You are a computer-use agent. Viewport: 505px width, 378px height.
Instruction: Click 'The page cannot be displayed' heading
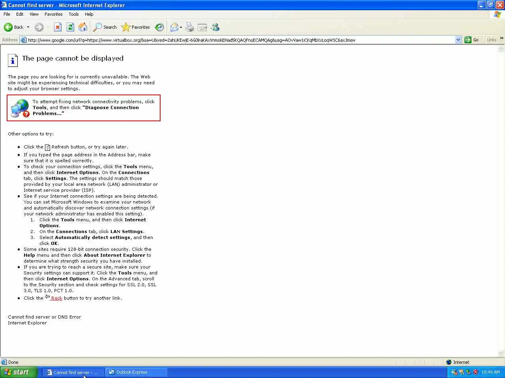73,58
